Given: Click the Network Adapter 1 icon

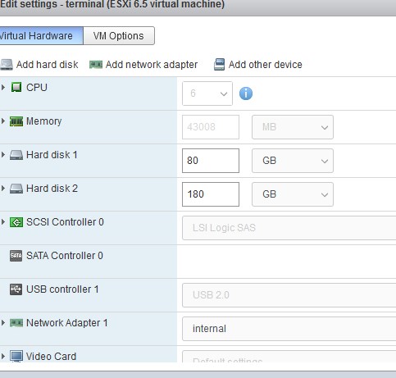Looking at the screenshot, I should (16, 323).
